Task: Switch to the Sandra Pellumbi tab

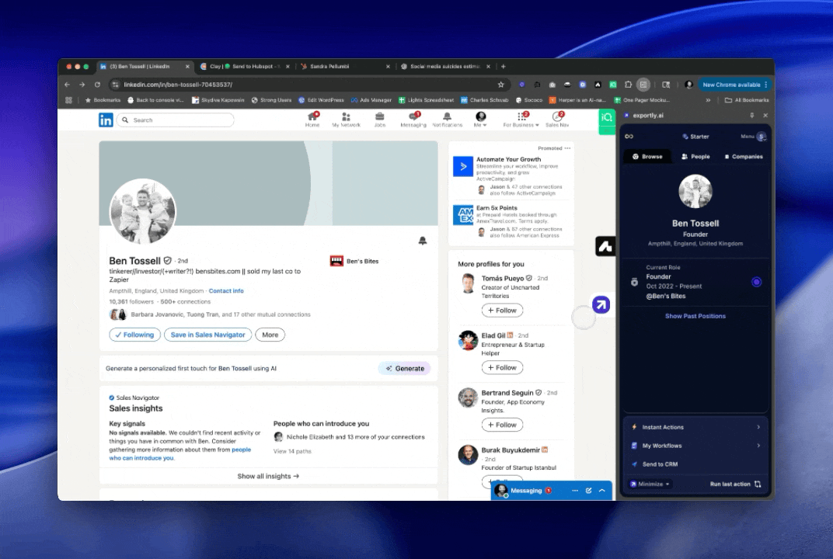Action: pyautogui.click(x=345, y=66)
